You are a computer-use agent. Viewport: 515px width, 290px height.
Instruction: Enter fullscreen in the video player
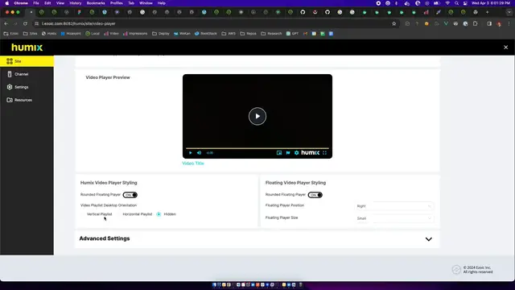tap(324, 153)
